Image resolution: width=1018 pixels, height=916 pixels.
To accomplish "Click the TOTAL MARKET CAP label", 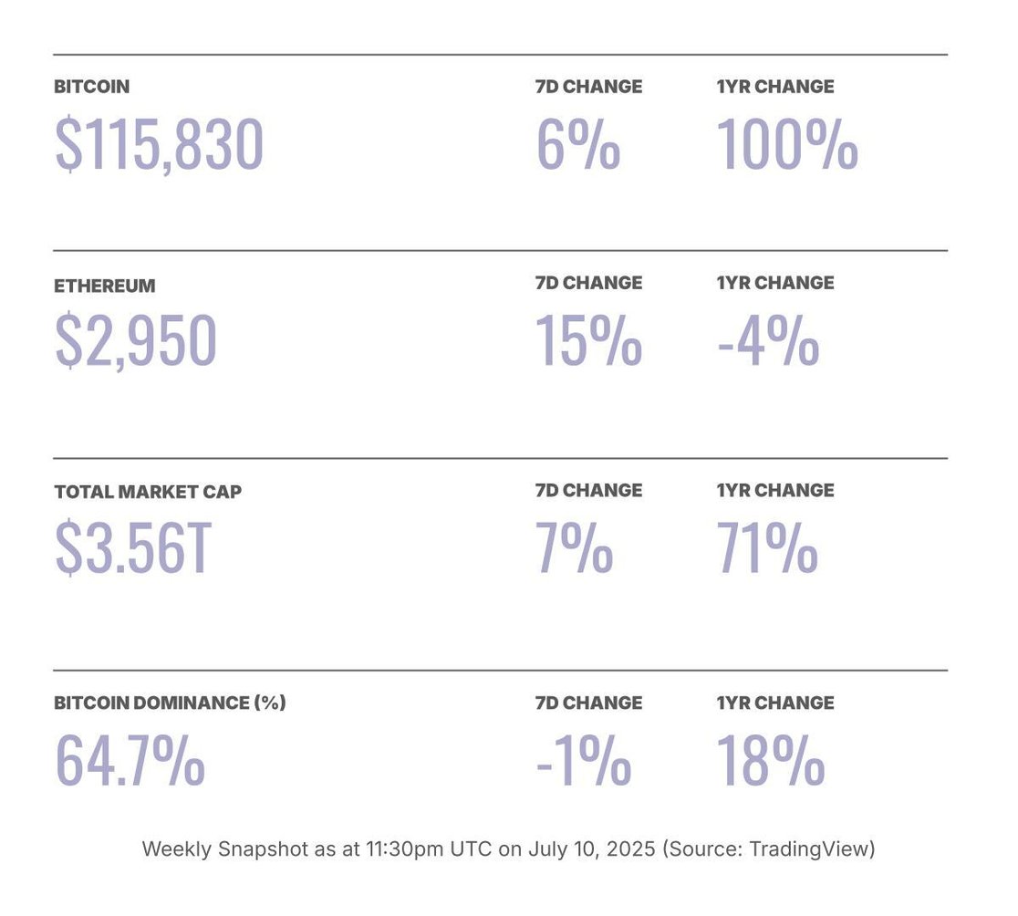I will point(148,491).
